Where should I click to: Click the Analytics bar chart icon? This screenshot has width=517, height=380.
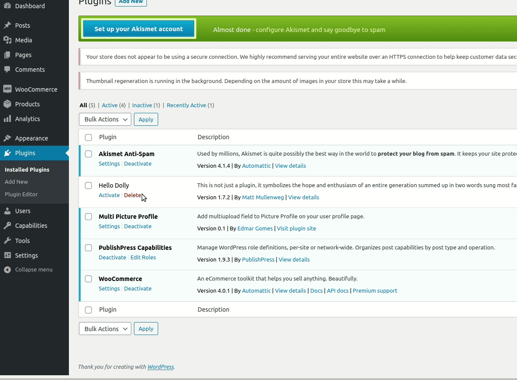pos(7,119)
